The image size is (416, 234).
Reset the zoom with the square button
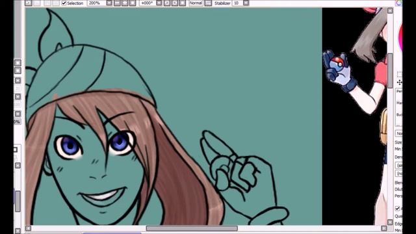pyautogui.click(x=133, y=3)
